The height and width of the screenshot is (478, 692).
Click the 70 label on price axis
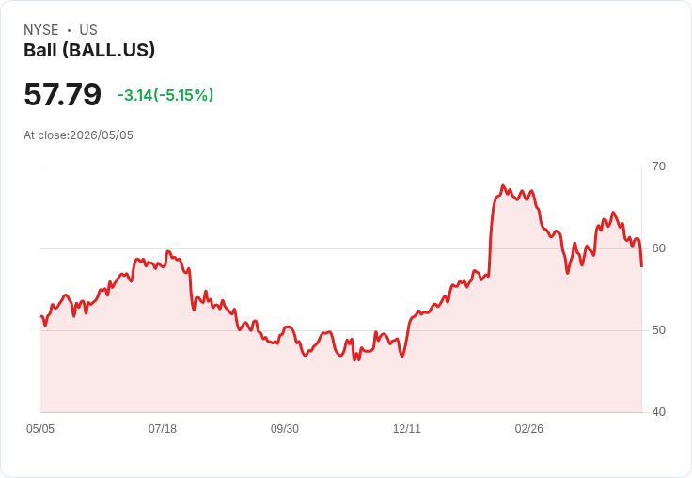(x=658, y=167)
